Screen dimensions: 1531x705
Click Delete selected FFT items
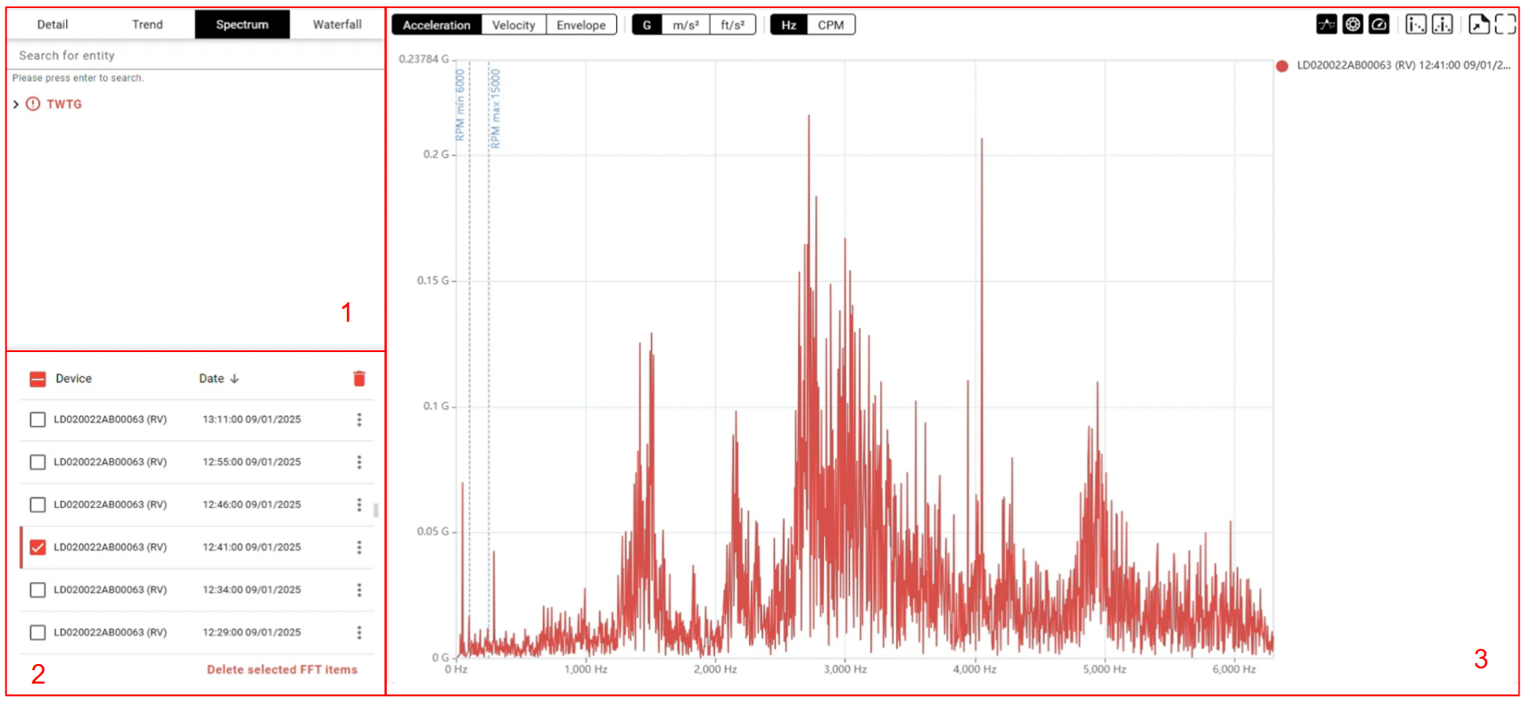[282, 670]
